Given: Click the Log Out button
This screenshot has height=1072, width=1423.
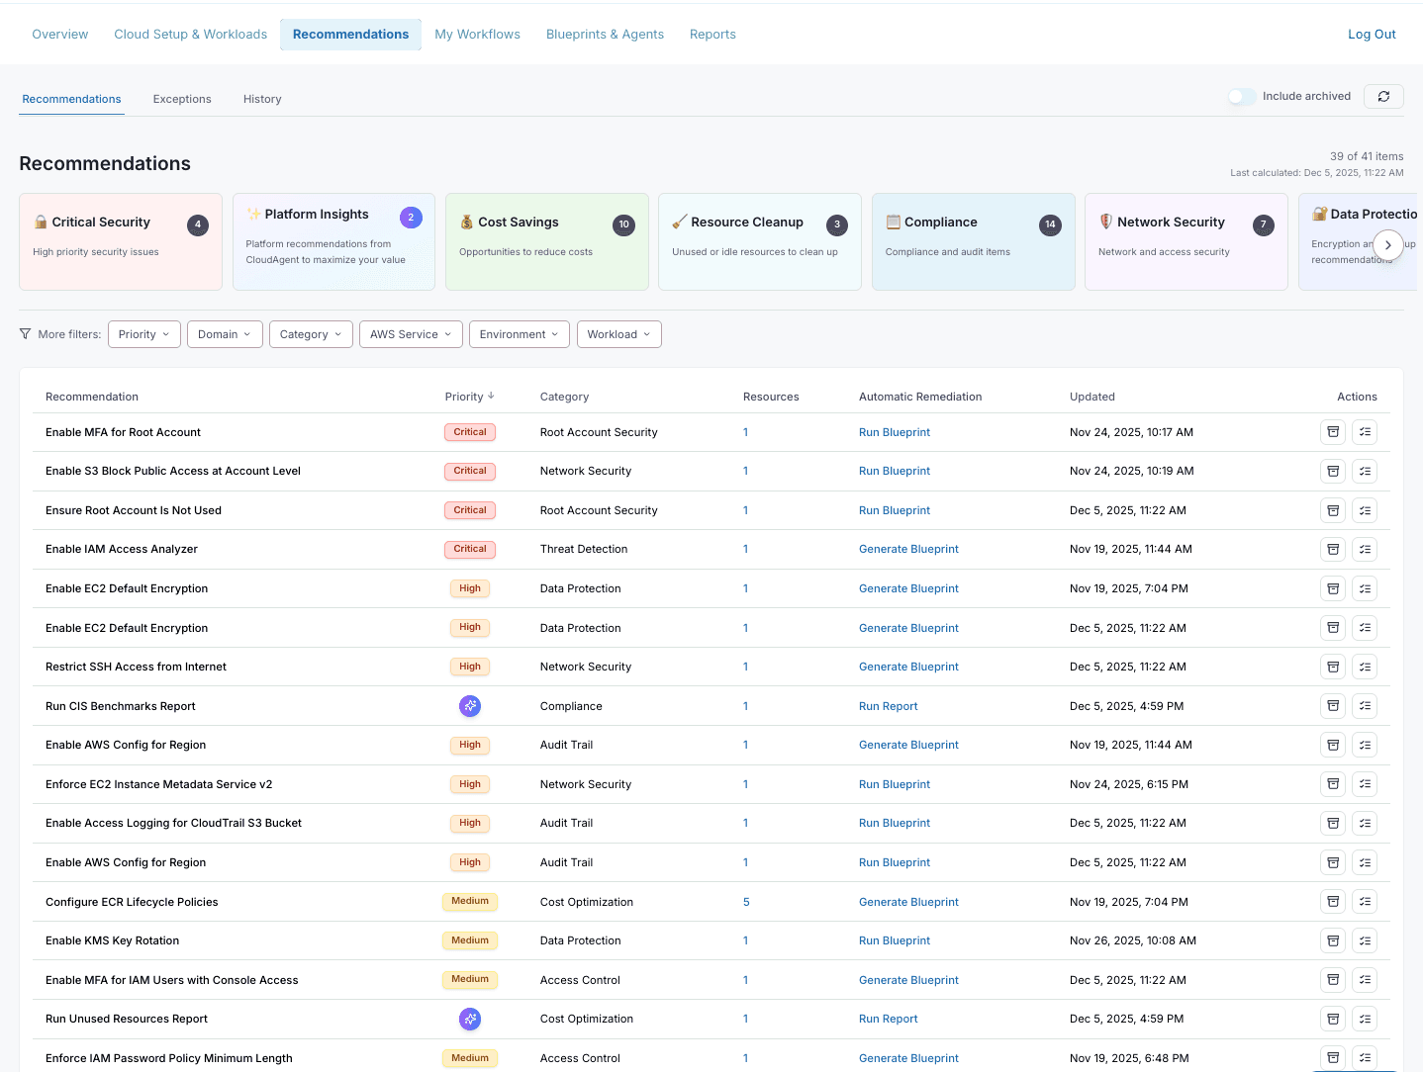Looking at the screenshot, I should tap(1372, 34).
